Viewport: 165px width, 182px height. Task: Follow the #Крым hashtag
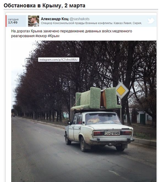pos(54,36)
